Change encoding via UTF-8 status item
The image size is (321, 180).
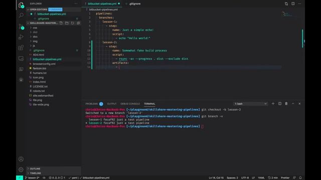click(245, 178)
